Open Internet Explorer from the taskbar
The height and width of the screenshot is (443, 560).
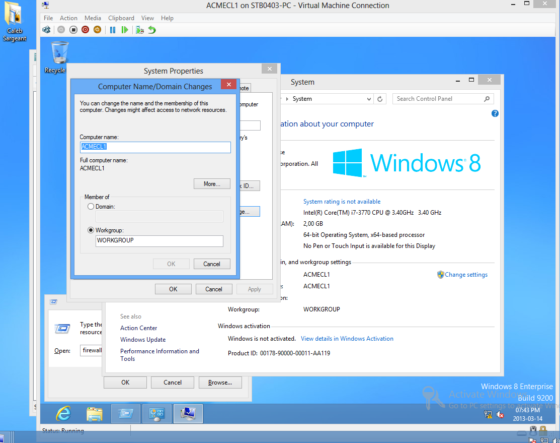click(63, 414)
